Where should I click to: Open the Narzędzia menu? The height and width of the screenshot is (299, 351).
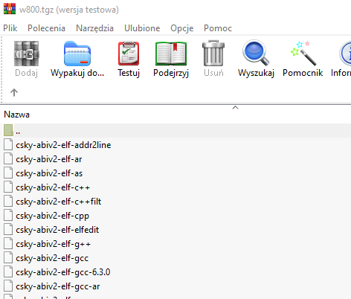[94, 28]
